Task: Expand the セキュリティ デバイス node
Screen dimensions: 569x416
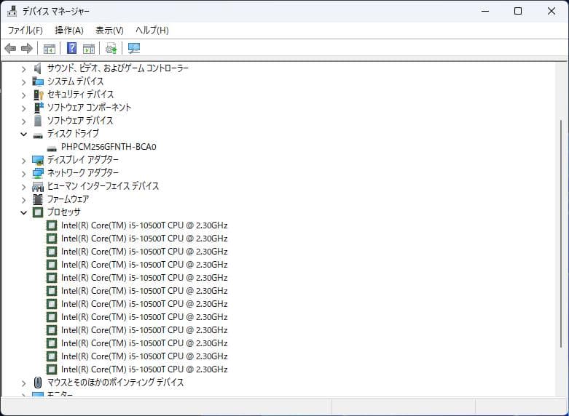Action: 23,95
